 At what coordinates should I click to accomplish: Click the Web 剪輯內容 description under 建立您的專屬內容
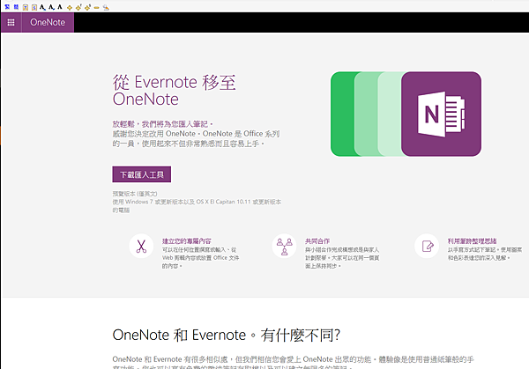point(201,258)
